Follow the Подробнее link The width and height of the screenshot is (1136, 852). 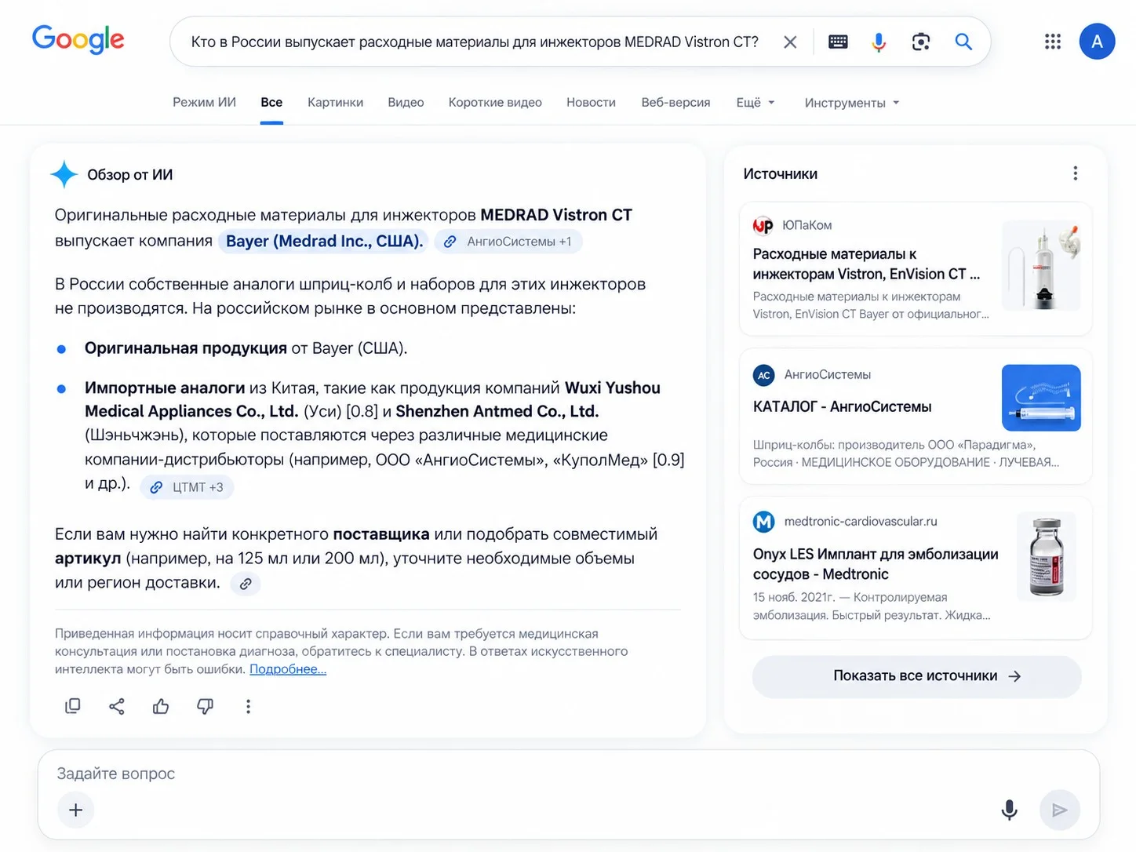click(288, 669)
